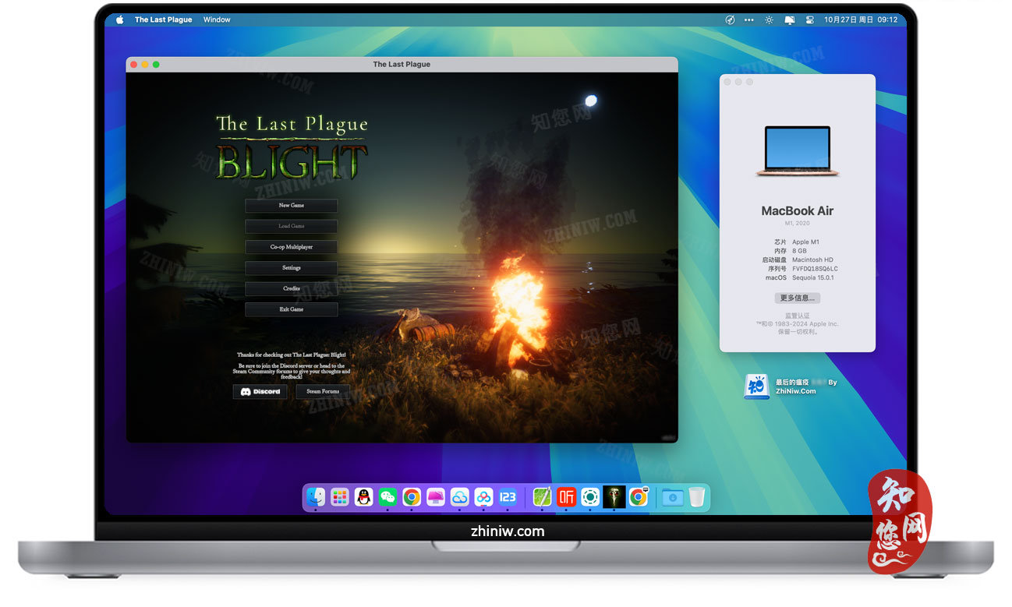This screenshot has height=607, width=1012.
Task: Open Control Center from menu bar
Action: [x=809, y=19]
